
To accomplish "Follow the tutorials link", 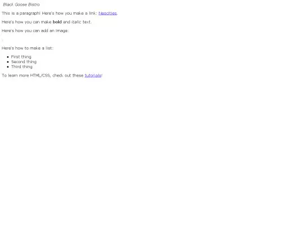I will tap(93, 75).
